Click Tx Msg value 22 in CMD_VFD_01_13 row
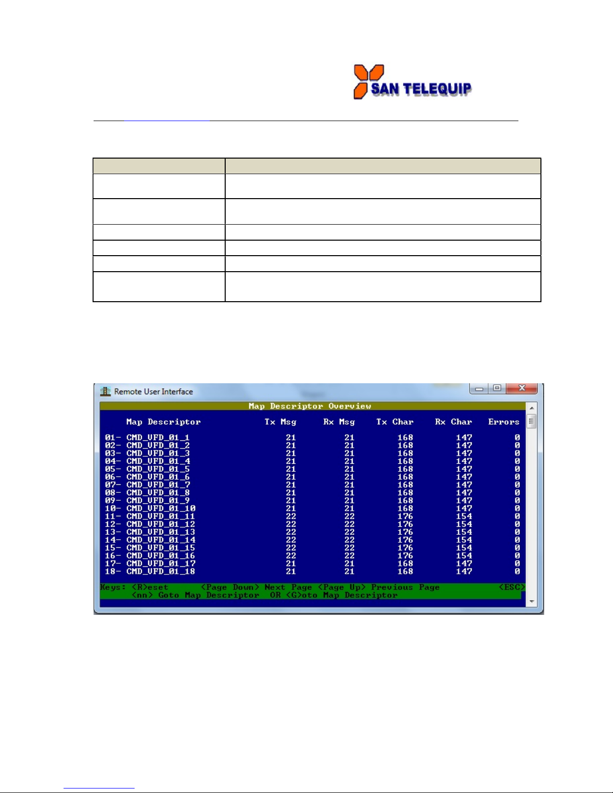 coord(291,532)
